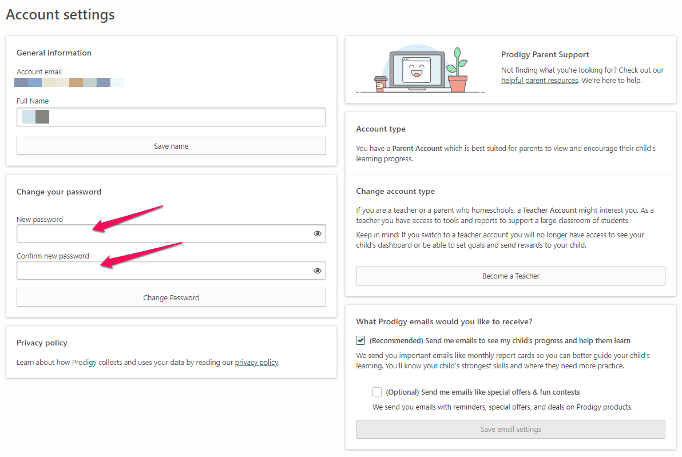The width and height of the screenshot is (682, 457).
Task: Click the Change Password button
Action: (171, 297)
